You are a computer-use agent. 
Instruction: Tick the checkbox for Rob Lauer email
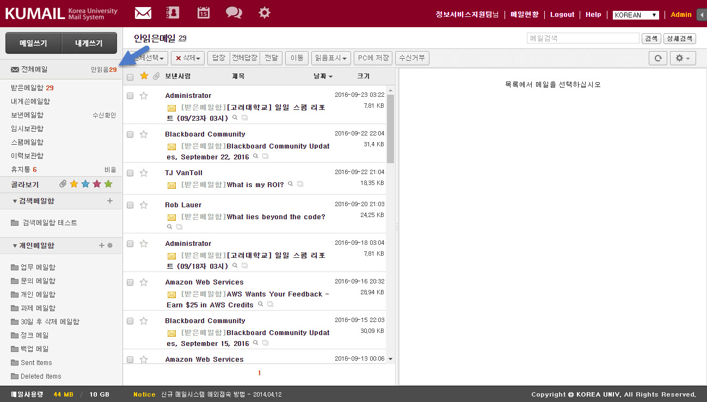(x=130, y=205)
